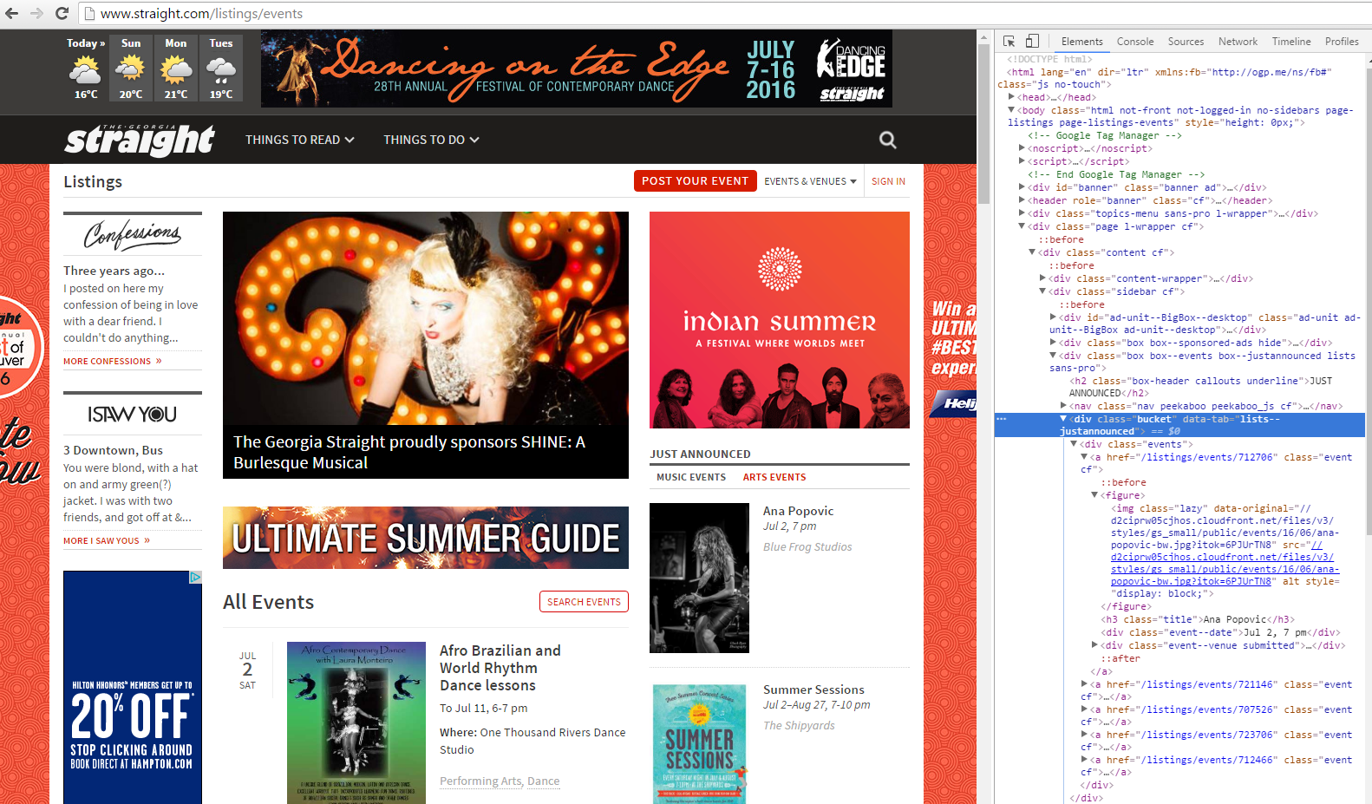Expand the listings/events/721146 anchor node

[x=1084, y=684]
